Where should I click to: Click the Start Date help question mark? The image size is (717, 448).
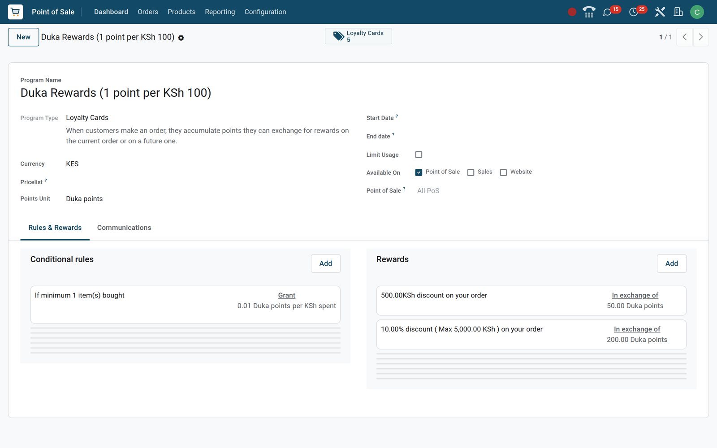[x=397, y=116]
